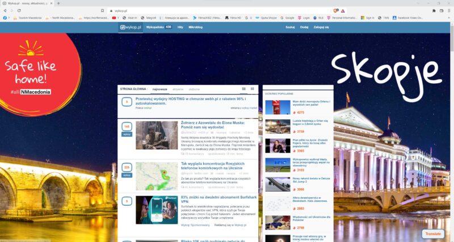
Task: Select the 'najnowsze' tab
Action: (160, 89)
